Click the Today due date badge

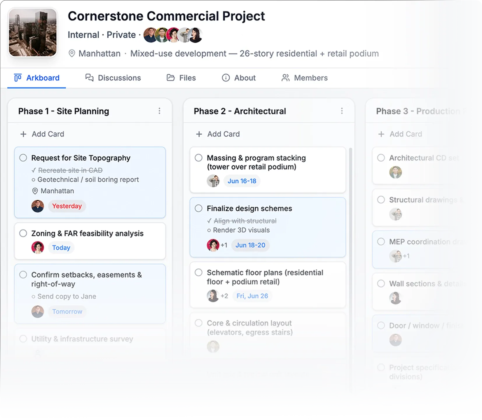click(x=61, y=248)
